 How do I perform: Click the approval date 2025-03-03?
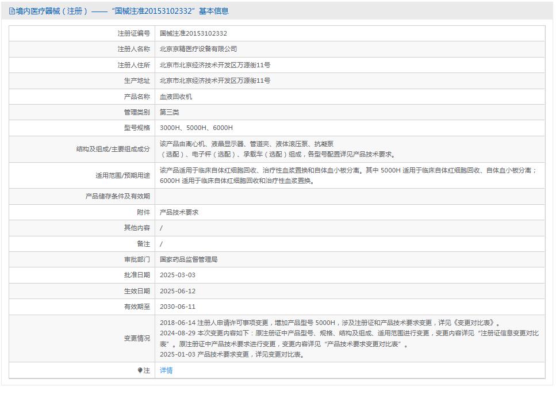click(x=179, y=275)
